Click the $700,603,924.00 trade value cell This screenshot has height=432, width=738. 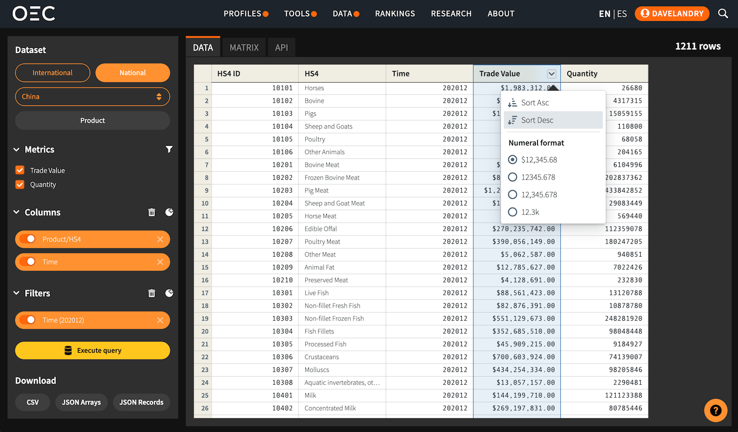click(x=517, y=357)
